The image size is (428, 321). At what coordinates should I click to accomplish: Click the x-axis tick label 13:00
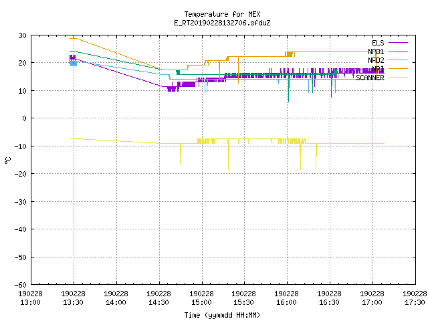(x=30, y=302)
